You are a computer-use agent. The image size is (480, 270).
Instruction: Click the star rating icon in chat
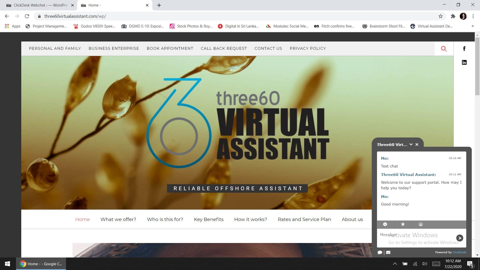(403, 224)
